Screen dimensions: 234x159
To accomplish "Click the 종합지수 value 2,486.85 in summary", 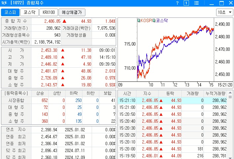I will pos(52,21).
